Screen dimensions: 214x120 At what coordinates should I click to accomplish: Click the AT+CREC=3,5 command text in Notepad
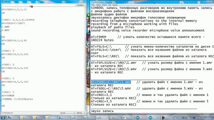(101, 101)
